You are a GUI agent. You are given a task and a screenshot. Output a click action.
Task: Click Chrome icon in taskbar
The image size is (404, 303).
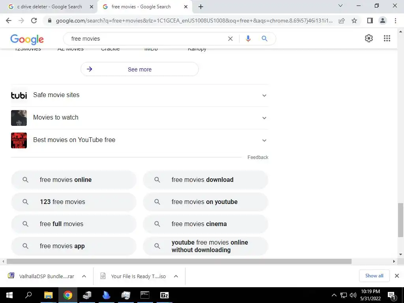point(68,295)
